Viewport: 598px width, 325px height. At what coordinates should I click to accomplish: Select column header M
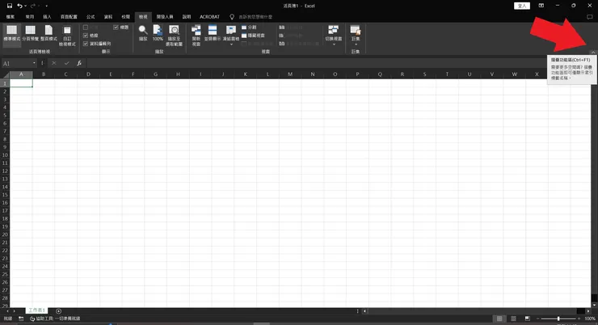[x=290, y=74]
